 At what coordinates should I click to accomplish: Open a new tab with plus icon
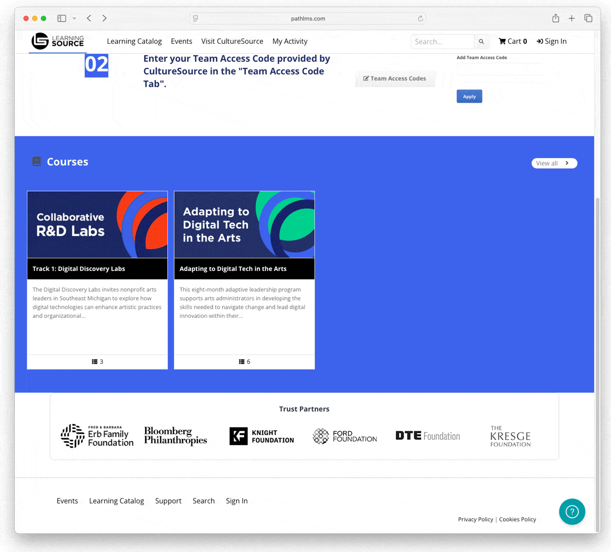pyautogui.click(x=571, y=18)
